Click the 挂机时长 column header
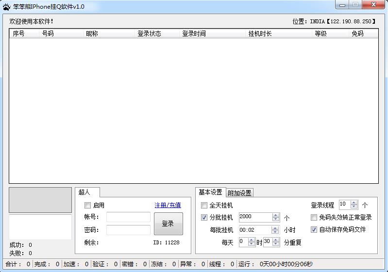388x272 pixels. tap(278, 33)
